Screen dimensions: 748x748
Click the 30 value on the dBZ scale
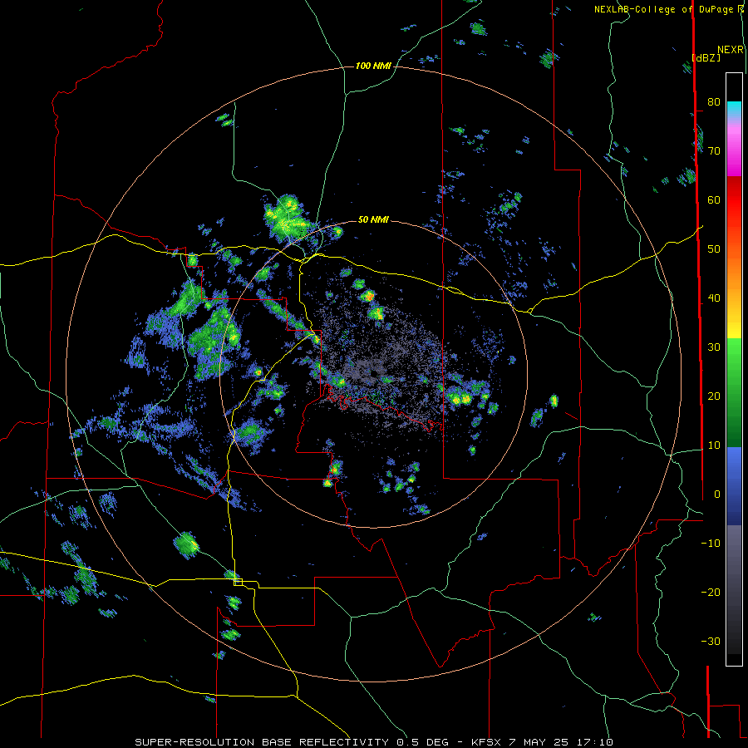[714, 347]
